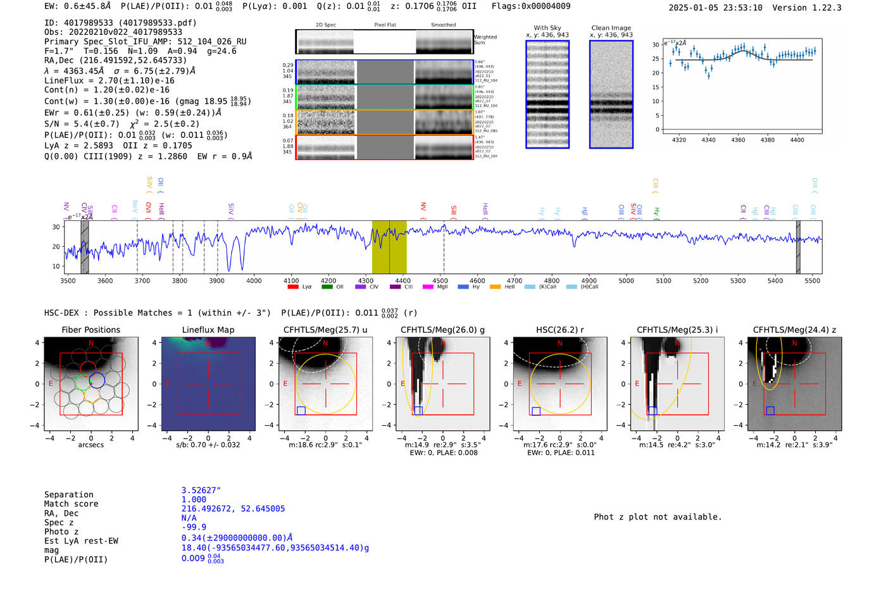Image resolution: width=886 pixels, height=603 pixels.
Task: Click the blue fiber circle in Fiber Positions
Action: (x=96, y=380)
